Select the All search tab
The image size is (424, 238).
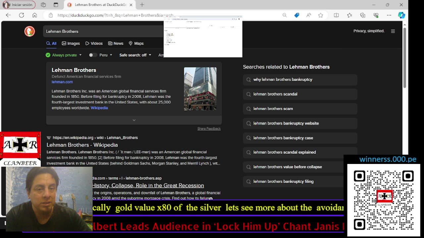coord(51,43)
